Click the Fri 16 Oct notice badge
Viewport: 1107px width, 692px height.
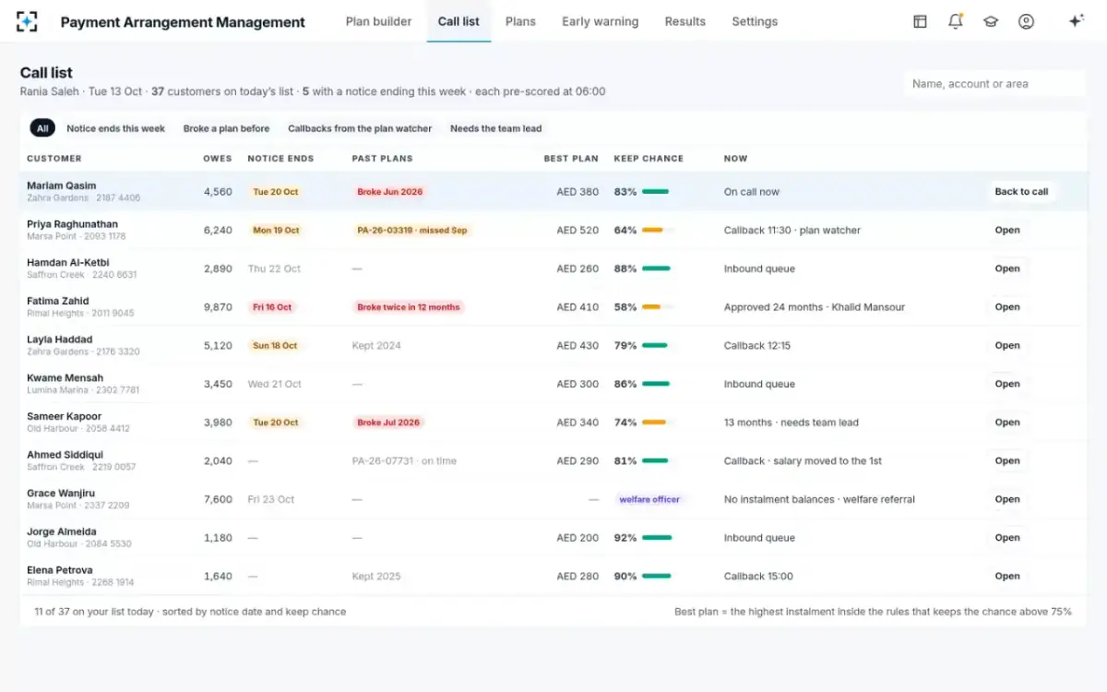272,307
